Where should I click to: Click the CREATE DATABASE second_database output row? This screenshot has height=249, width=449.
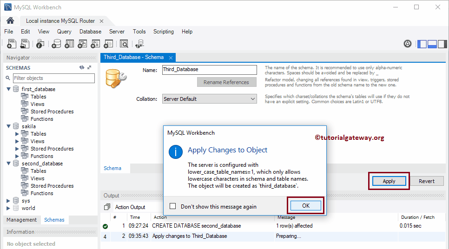[273, 226]
